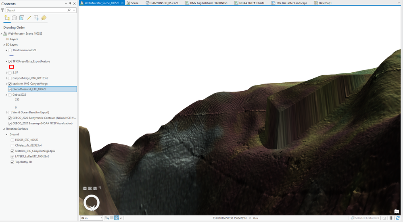The image size is (403, 222).
Task: Click the navigator compass ring in the scene
Action: point(92,203)
